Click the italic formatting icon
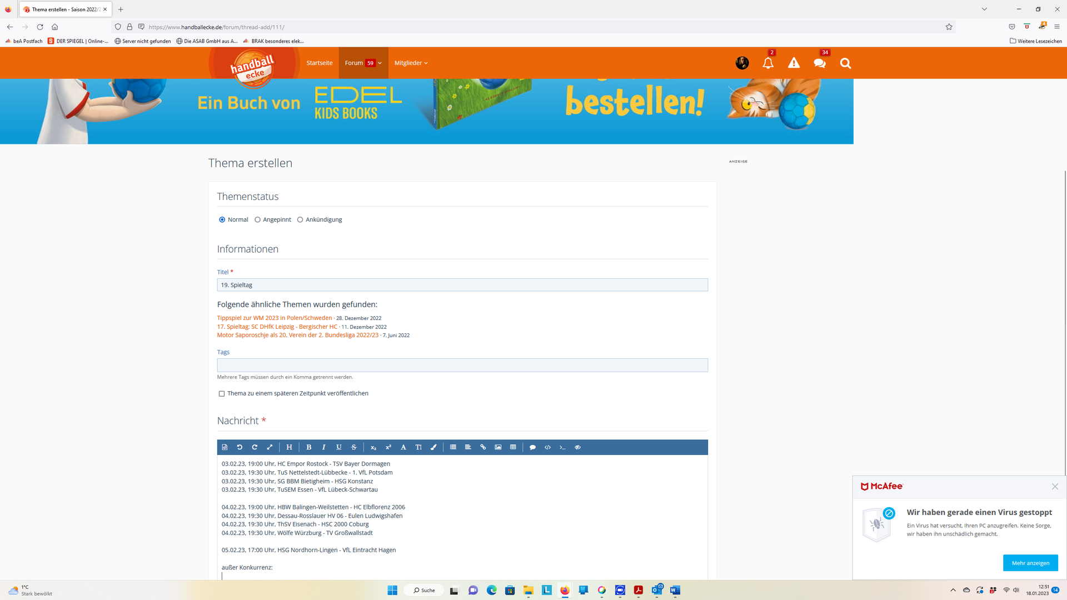The width and height of the screenshot is (1067, 600). [x=324, y=447]
